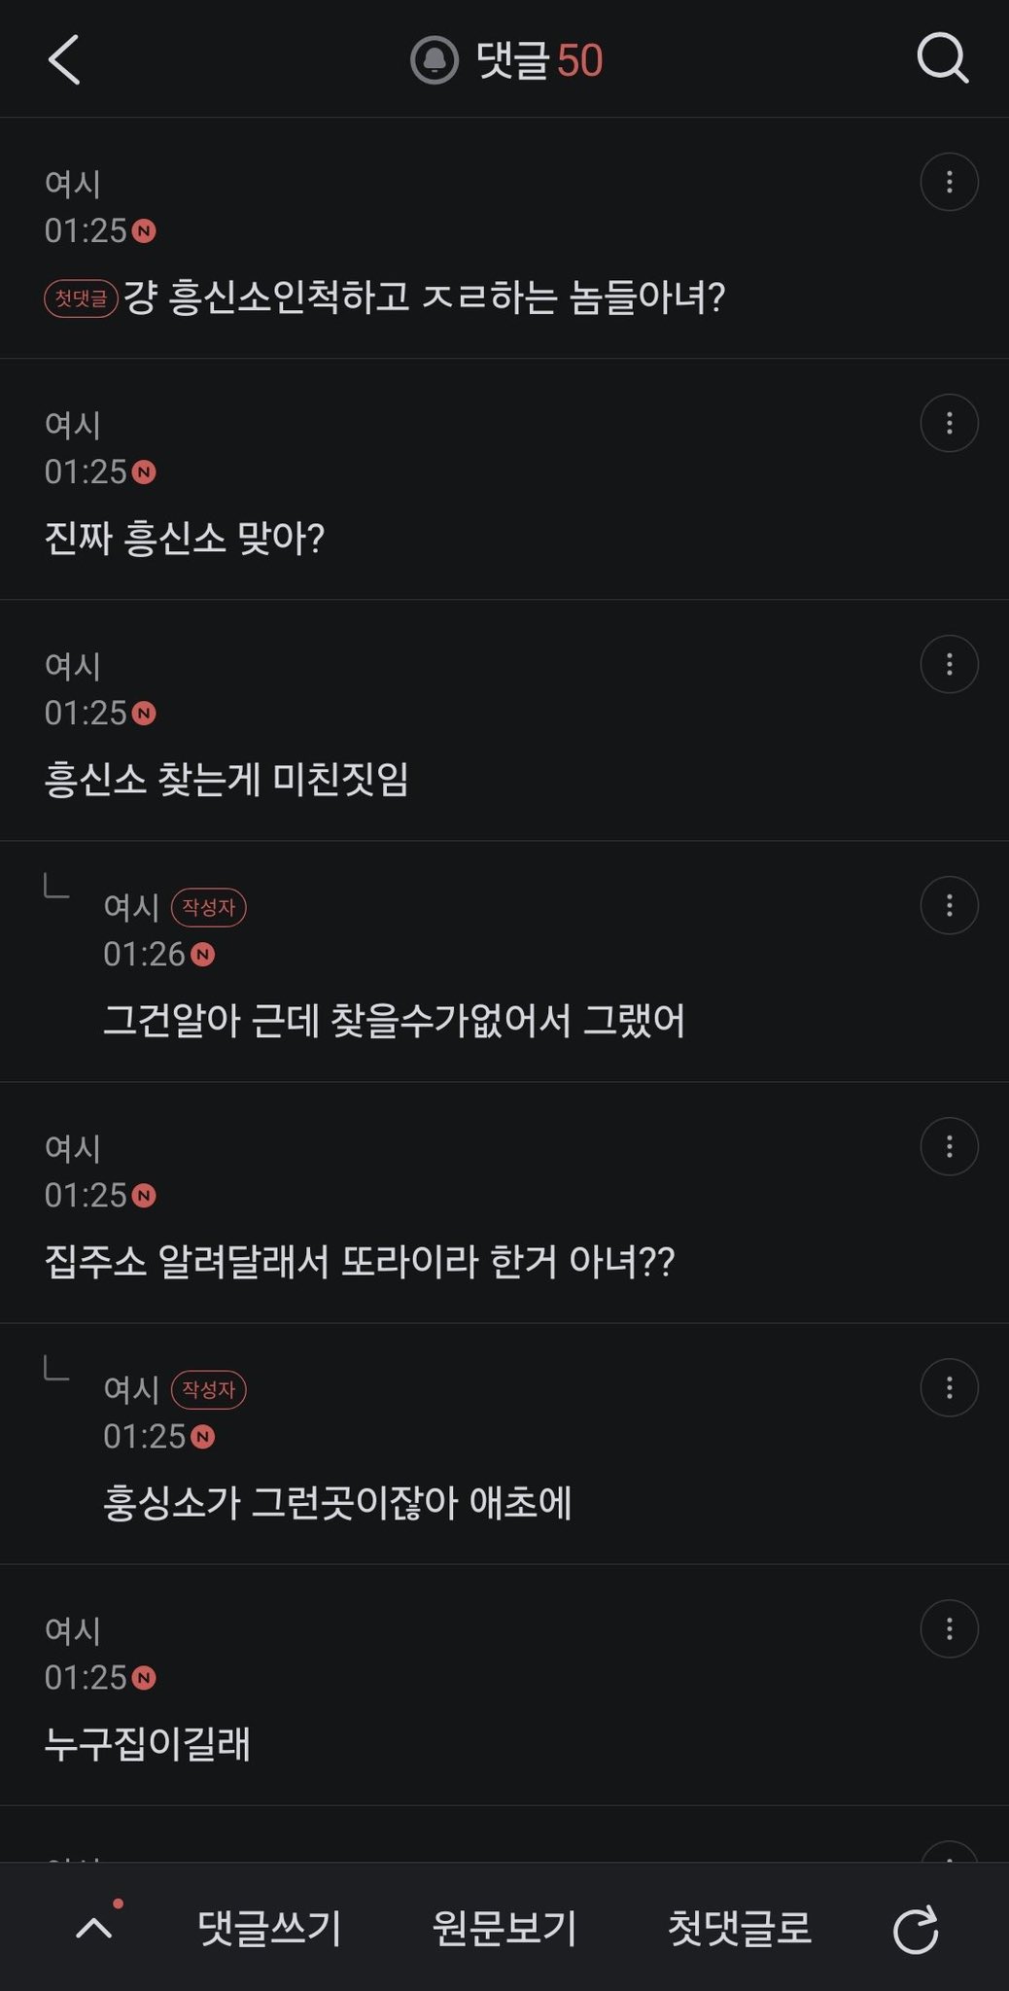Open comment search with magnifier icon
The height and width of the screenshot is (1991, 1009).
[x=942, y=59]
